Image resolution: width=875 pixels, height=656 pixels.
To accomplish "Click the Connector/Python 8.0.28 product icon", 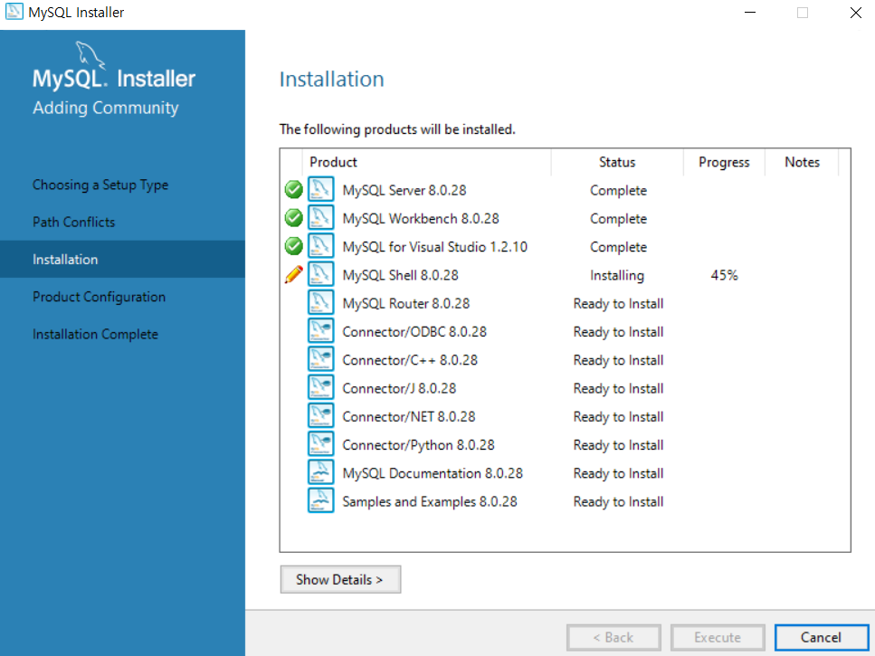I will (x=321, y=444).
